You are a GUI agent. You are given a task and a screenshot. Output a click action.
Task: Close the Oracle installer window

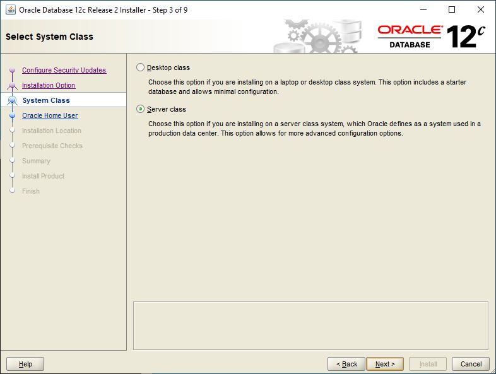tap(480, 10)
